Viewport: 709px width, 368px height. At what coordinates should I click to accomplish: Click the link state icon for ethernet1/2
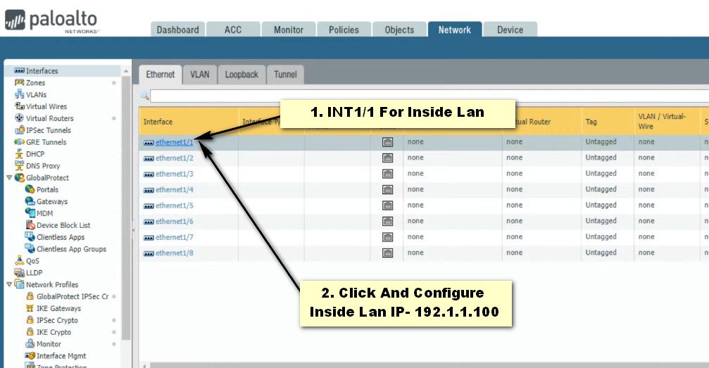tap(387, 158)
